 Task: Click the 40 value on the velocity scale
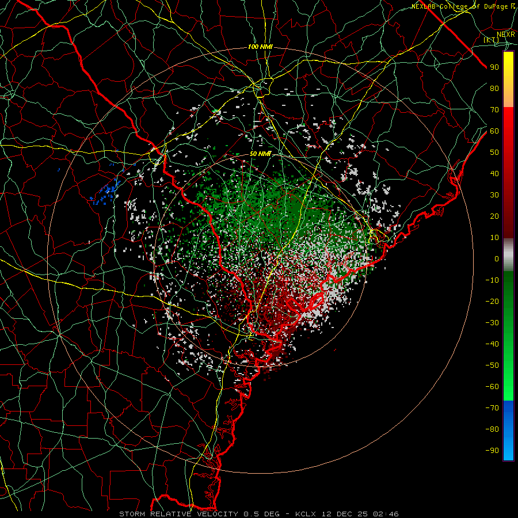pos(494,173)
